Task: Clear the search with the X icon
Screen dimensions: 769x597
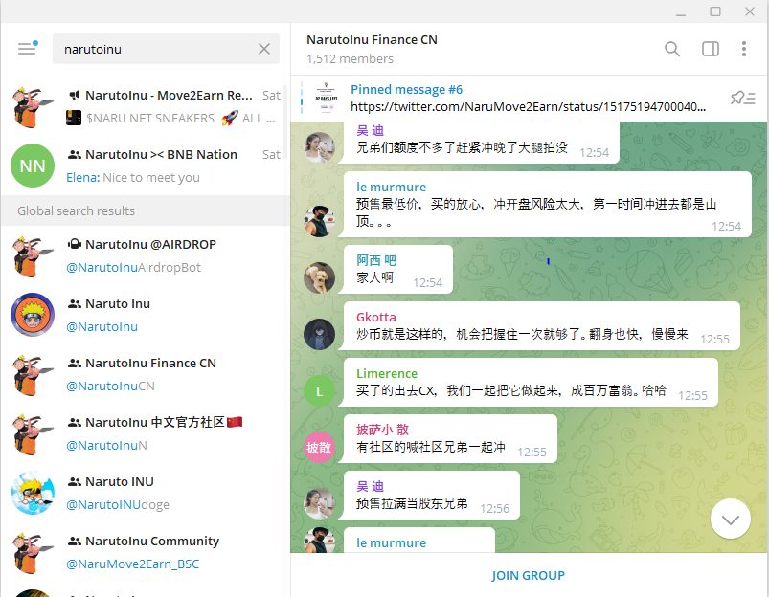Action: pos(264,47)
